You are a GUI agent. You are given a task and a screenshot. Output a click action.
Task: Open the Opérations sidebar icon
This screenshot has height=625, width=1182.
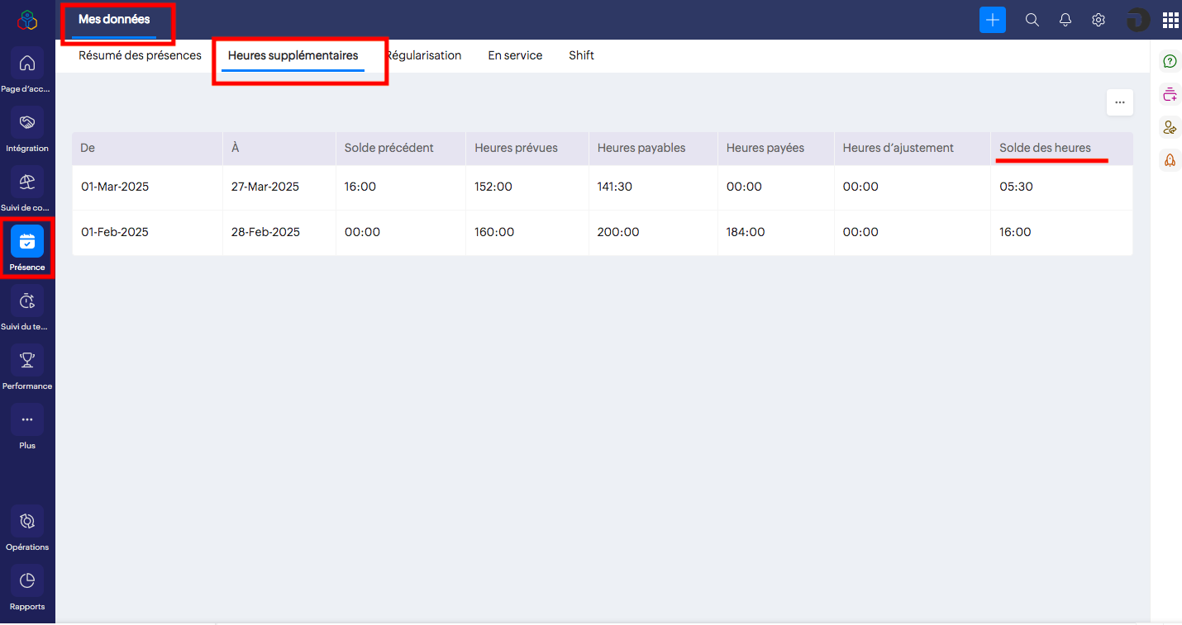pyautogui.click(x=27, y=521)
